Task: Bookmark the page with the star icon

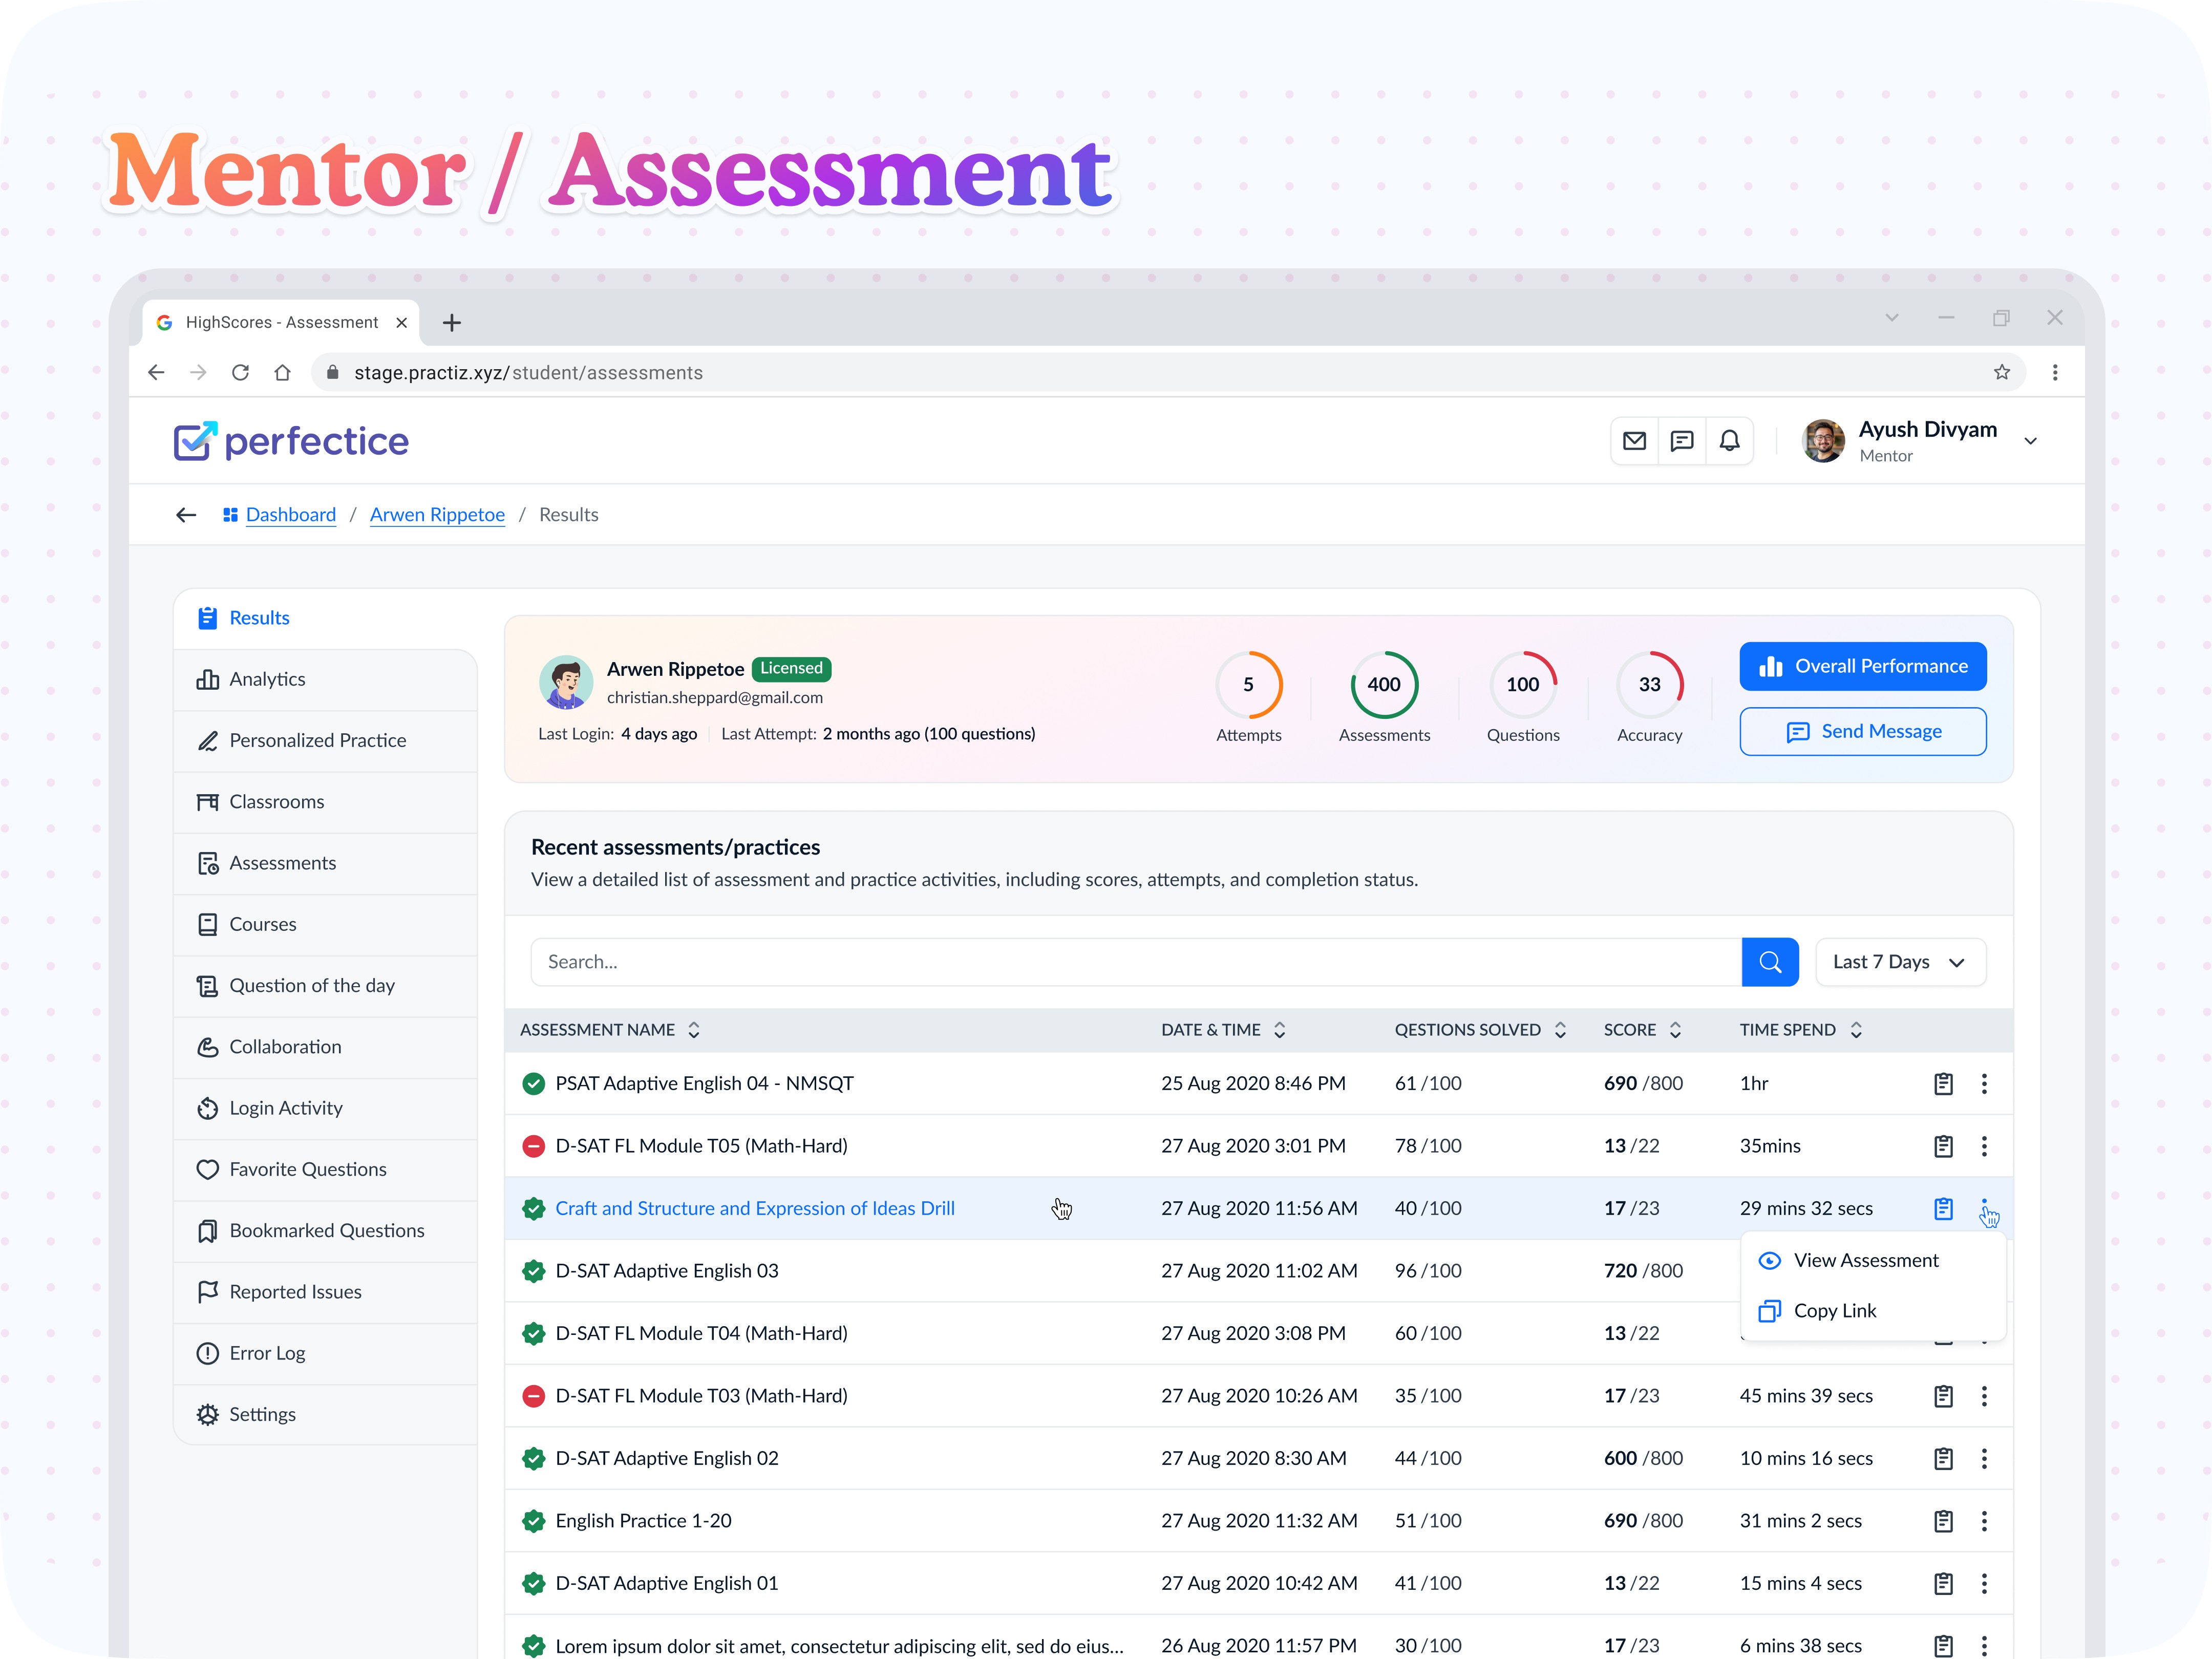Action: 2001,373
